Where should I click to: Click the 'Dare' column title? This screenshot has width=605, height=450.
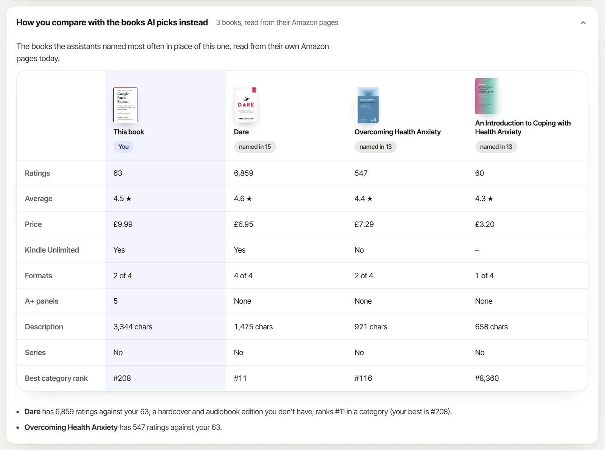[241, 132]
